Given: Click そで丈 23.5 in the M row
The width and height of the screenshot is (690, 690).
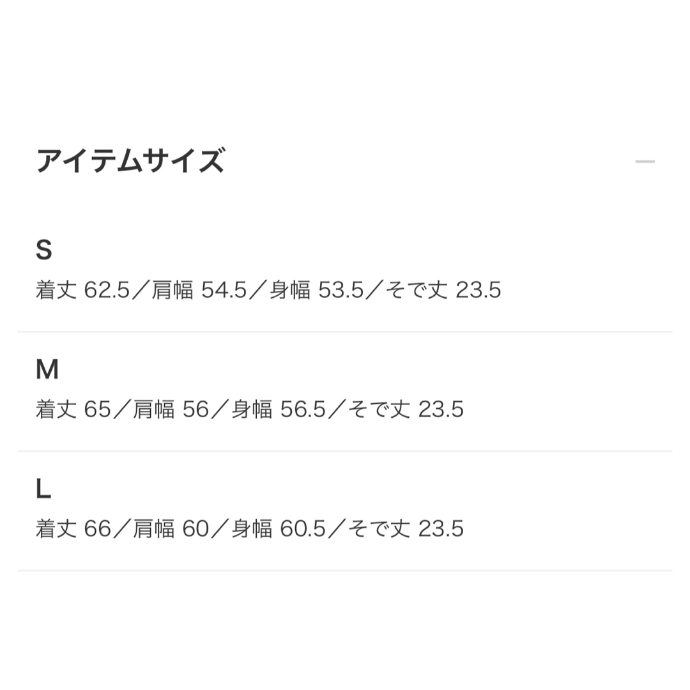Looking at the screenshot, I should tap(406, 410).
